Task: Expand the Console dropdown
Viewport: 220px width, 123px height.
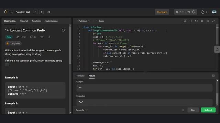Action: tap(81, 110)
